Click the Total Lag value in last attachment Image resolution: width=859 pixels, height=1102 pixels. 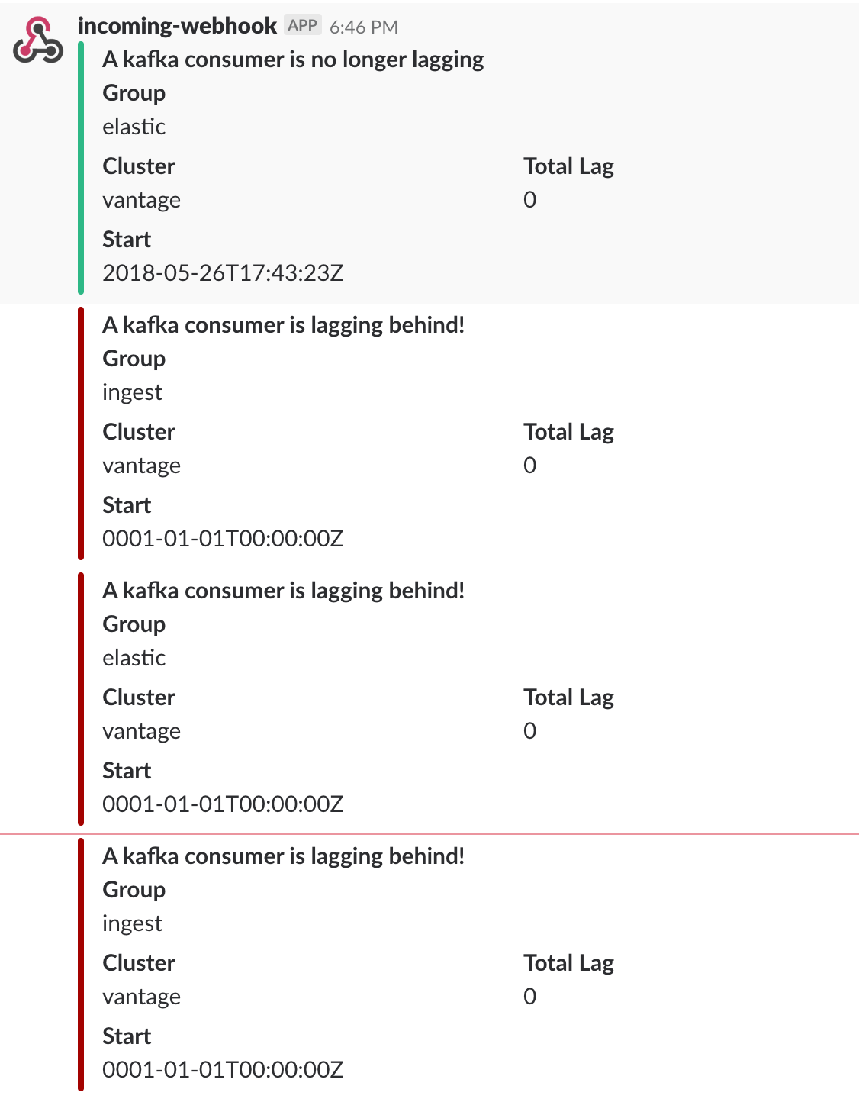tap(530, 996)
